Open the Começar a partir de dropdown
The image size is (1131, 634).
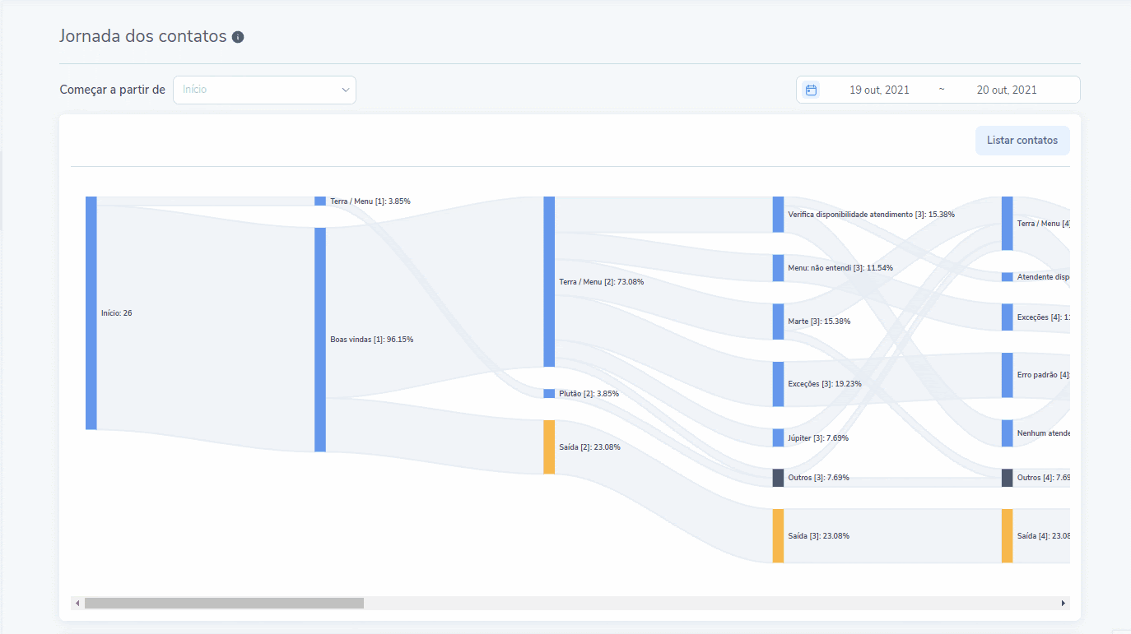point(263,90)
